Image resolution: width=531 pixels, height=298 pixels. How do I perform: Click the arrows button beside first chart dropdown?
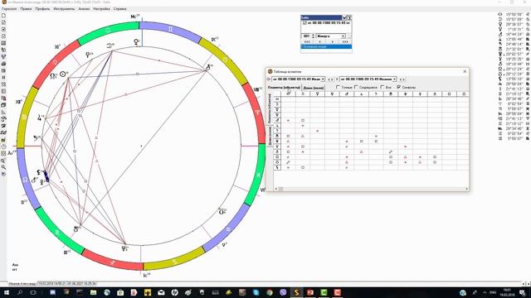click(x=330, y=79)
